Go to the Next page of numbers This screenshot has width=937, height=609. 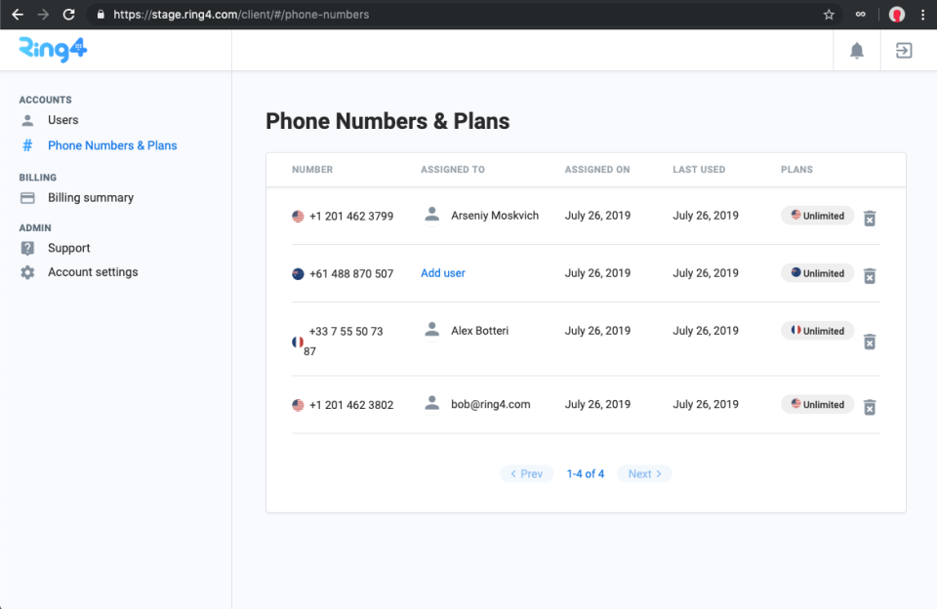click(x=644, y=473)
